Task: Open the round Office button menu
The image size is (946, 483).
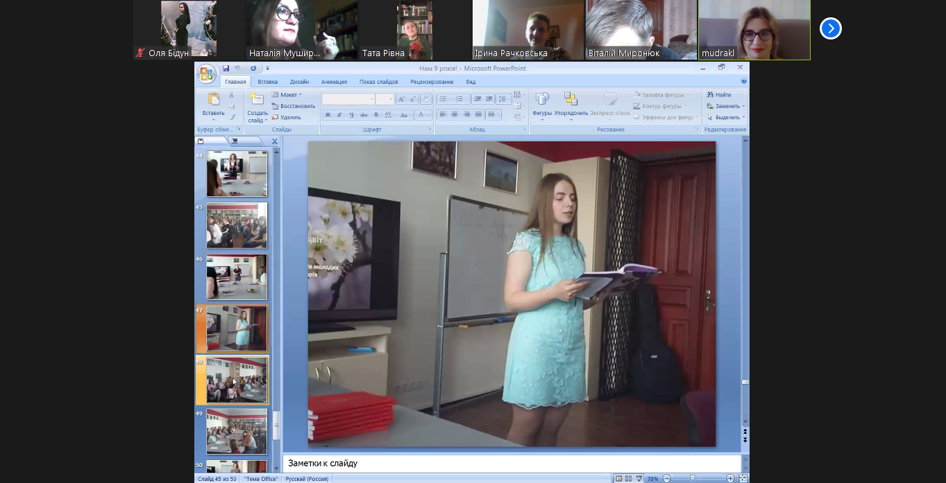Action: pos(206,73)
